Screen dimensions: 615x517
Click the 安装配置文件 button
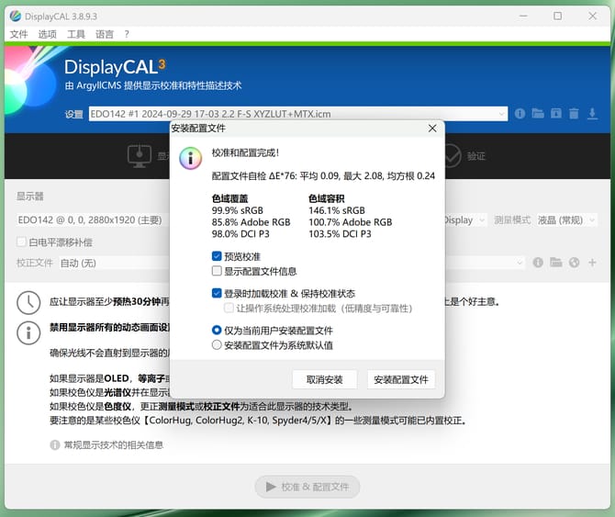coord(401,379)
